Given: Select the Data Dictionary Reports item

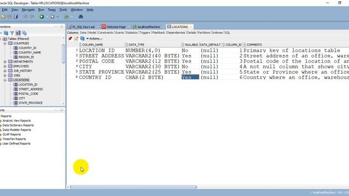Looking at the screenshot, I should 18,125.
